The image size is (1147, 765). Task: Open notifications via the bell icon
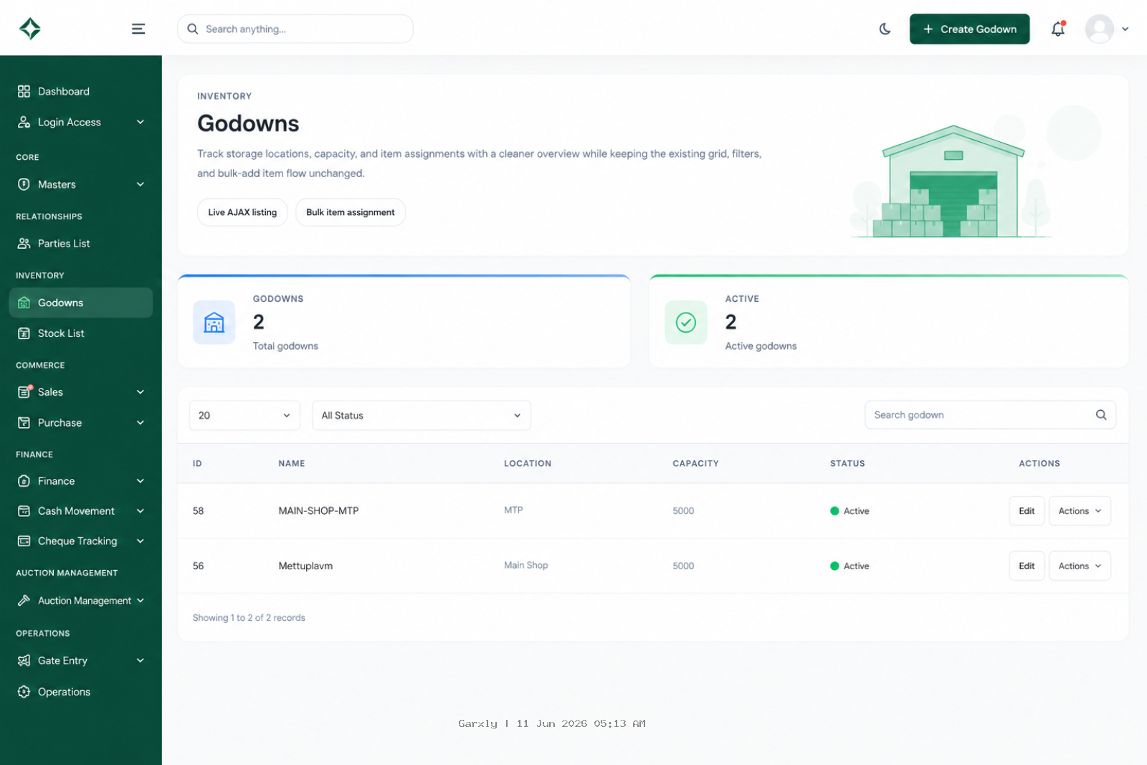pos(1058,29)
